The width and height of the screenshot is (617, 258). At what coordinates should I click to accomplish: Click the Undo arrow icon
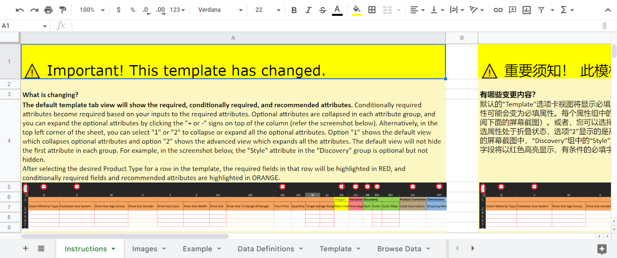(20, 10)
